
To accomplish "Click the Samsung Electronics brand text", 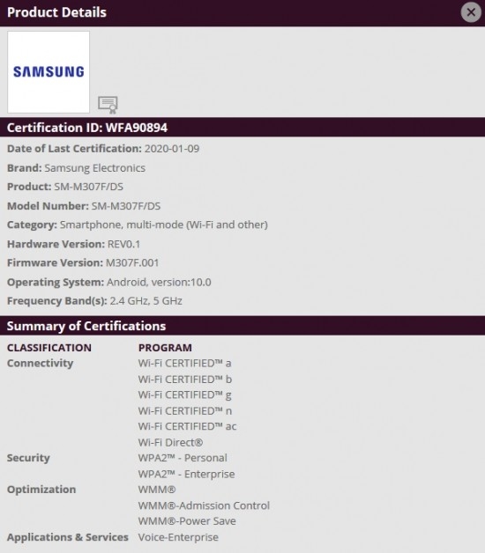I will click(x=94, y=168).
